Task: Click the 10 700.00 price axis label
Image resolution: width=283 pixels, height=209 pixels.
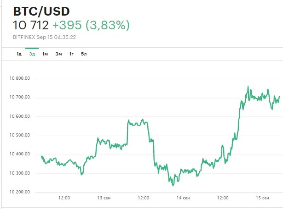Action: [x=19, y=97]
